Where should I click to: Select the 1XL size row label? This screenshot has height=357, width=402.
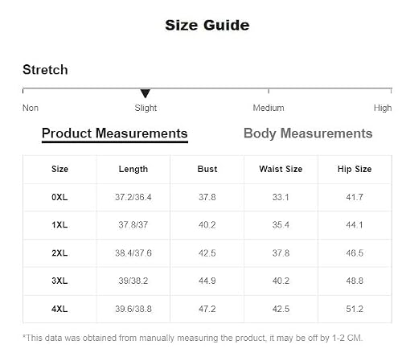[59, 225]
